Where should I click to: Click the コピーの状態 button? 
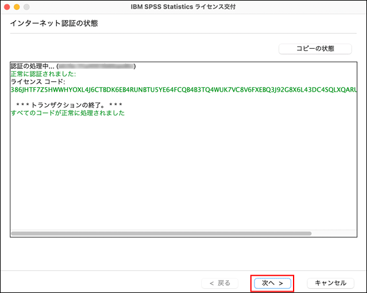(x=315, y=49)
